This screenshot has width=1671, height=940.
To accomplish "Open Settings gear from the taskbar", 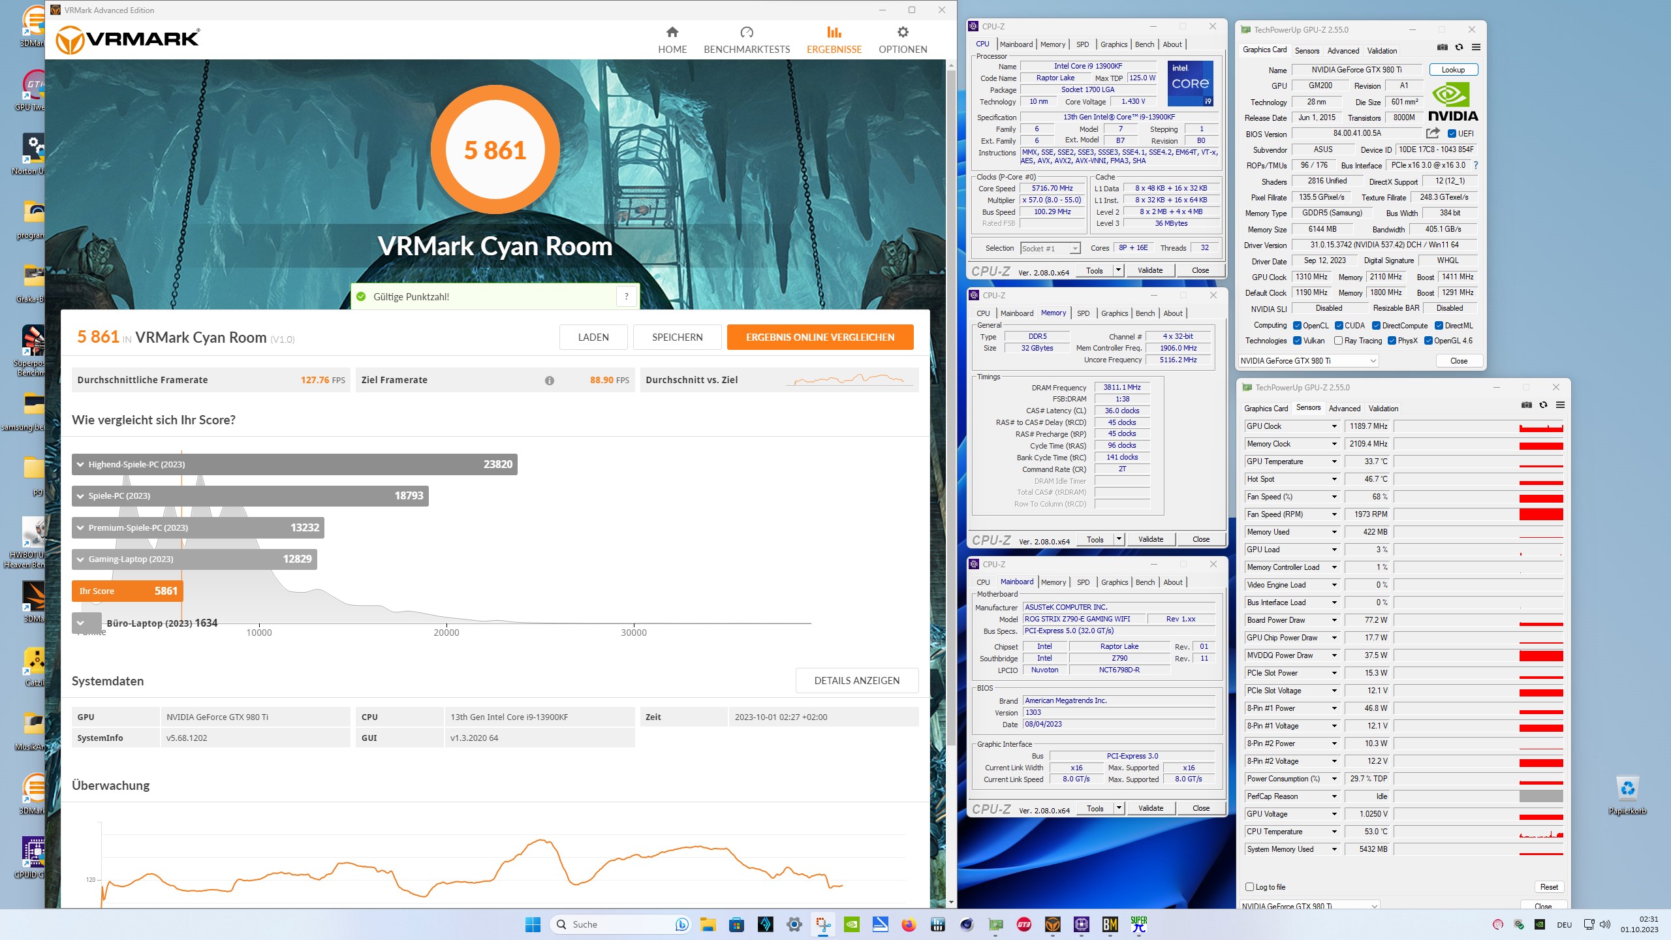I will click(794, 924).
